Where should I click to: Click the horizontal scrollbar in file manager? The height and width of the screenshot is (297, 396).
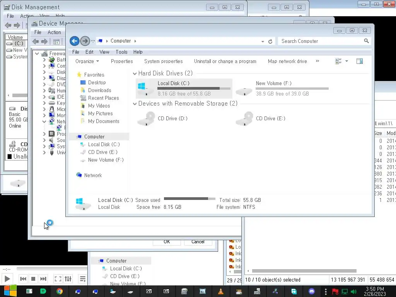point(304,271)
